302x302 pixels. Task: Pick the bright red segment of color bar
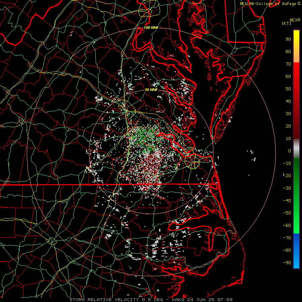point(296,70)
